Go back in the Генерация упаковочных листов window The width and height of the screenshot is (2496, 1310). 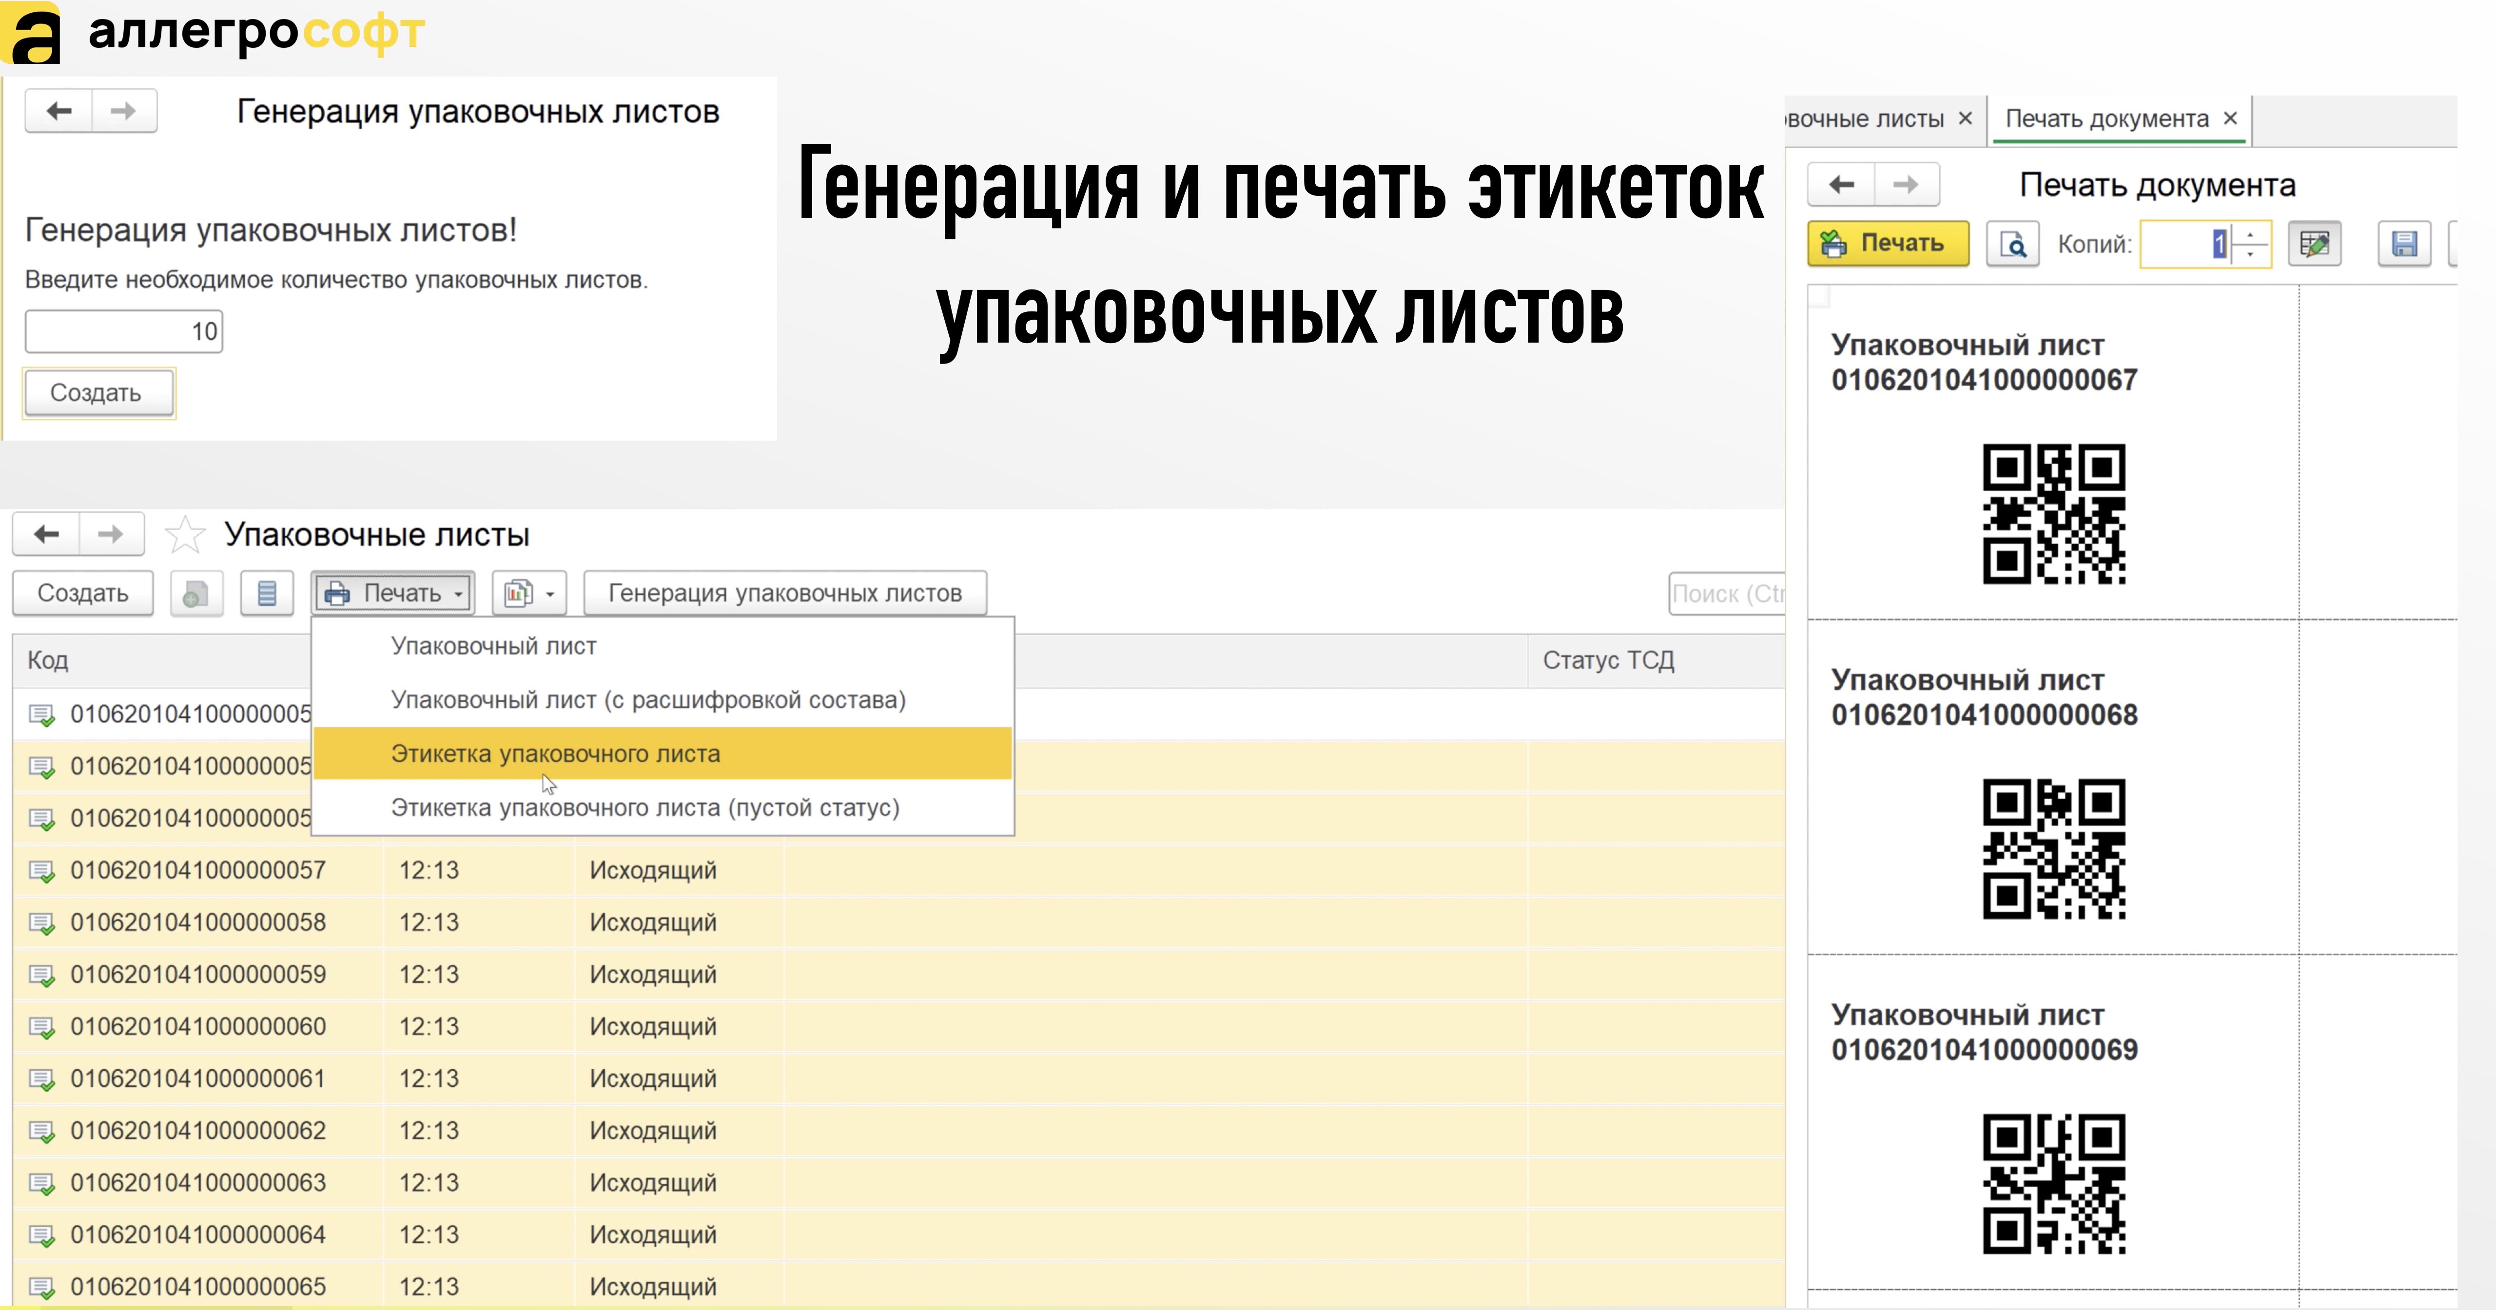point(59,112)
